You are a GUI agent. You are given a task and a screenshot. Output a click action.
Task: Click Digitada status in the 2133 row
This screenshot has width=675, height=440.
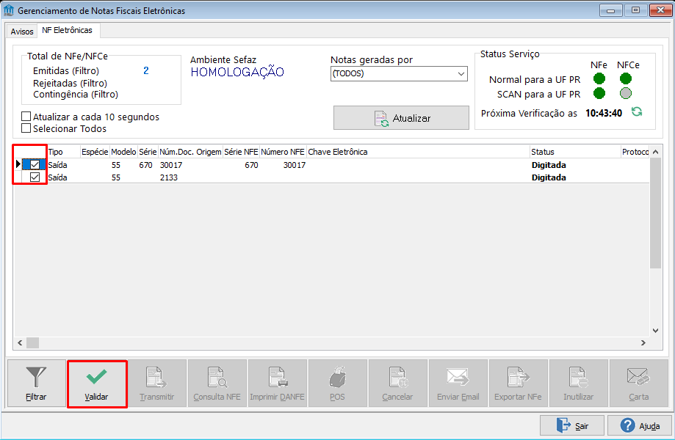pos(549,177)
